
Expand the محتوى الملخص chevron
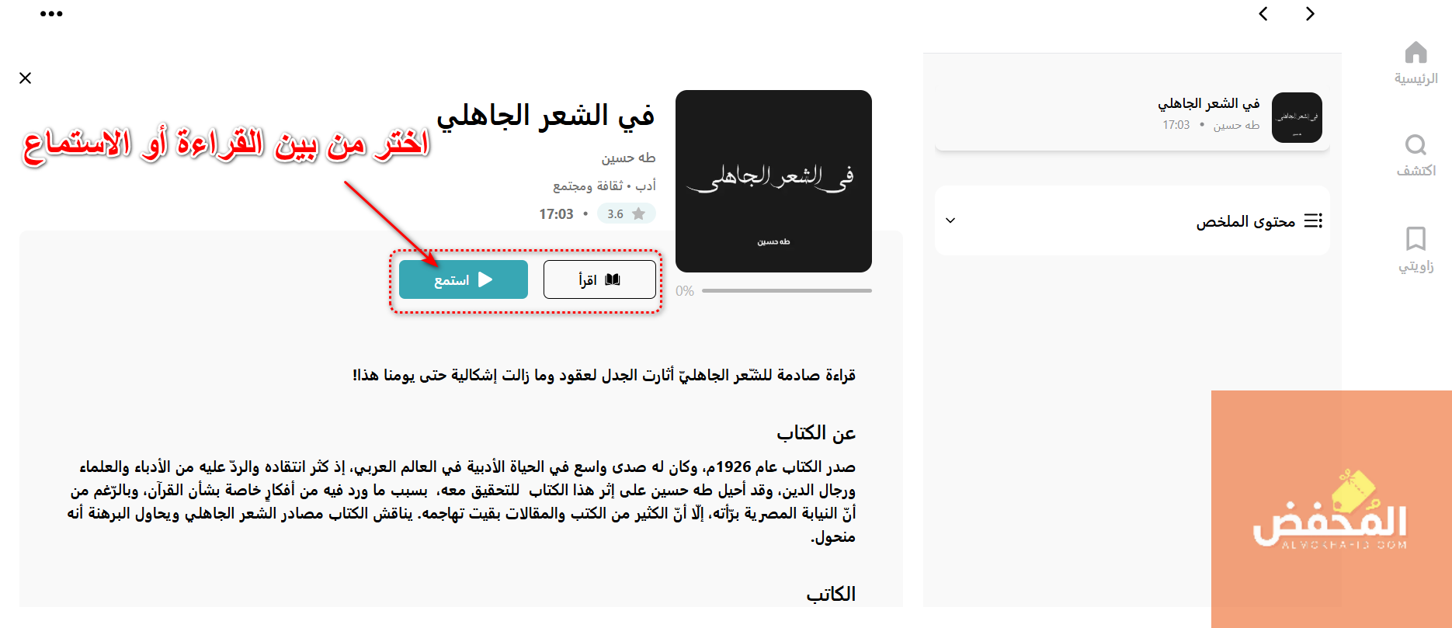[x=950, y=221]
